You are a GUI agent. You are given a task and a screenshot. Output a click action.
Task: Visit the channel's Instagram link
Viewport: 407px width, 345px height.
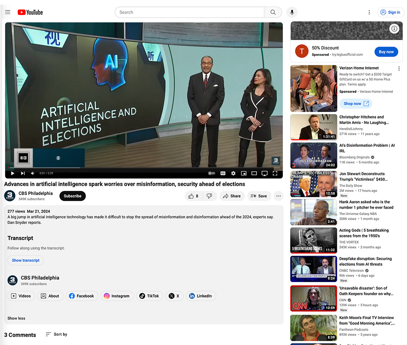coord(117,296)
